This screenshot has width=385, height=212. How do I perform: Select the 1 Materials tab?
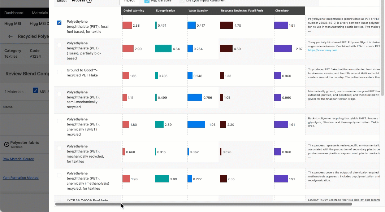14,92
